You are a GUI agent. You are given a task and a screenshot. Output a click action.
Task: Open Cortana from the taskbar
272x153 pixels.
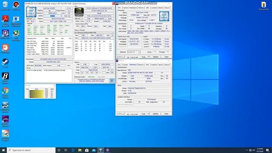[x=59, y=150]
